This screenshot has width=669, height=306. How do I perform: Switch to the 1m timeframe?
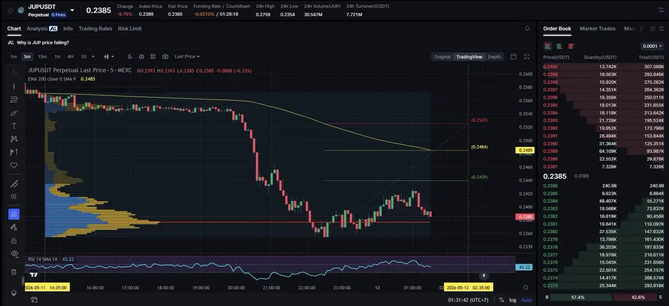coord(13,56)
